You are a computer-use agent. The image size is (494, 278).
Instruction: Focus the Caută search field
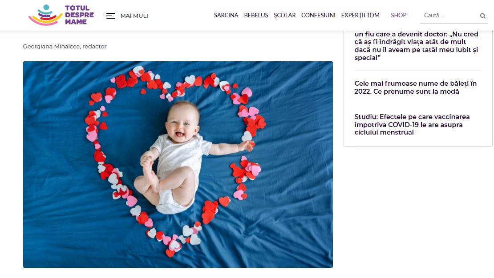pos(449,16)
